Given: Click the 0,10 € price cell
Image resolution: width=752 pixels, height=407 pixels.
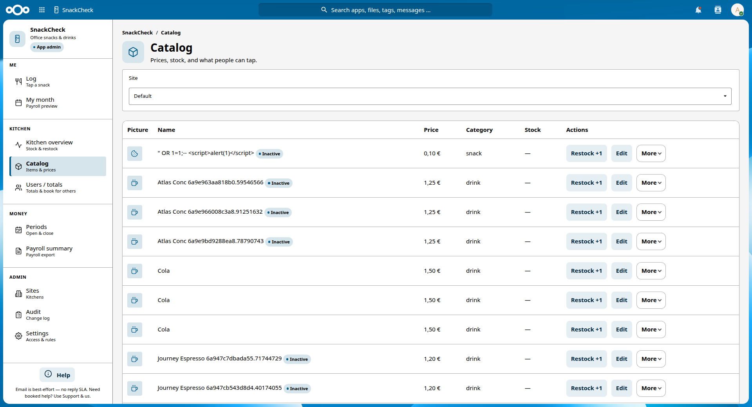Looking at the screenshot, I should [x=432, y=153].
